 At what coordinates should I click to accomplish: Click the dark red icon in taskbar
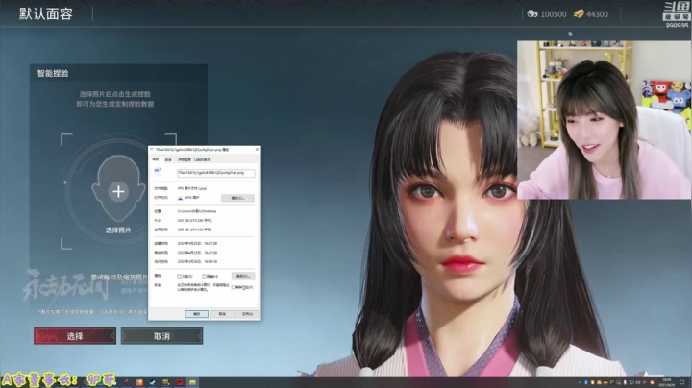pyautogui.click(x=127, y=382)
